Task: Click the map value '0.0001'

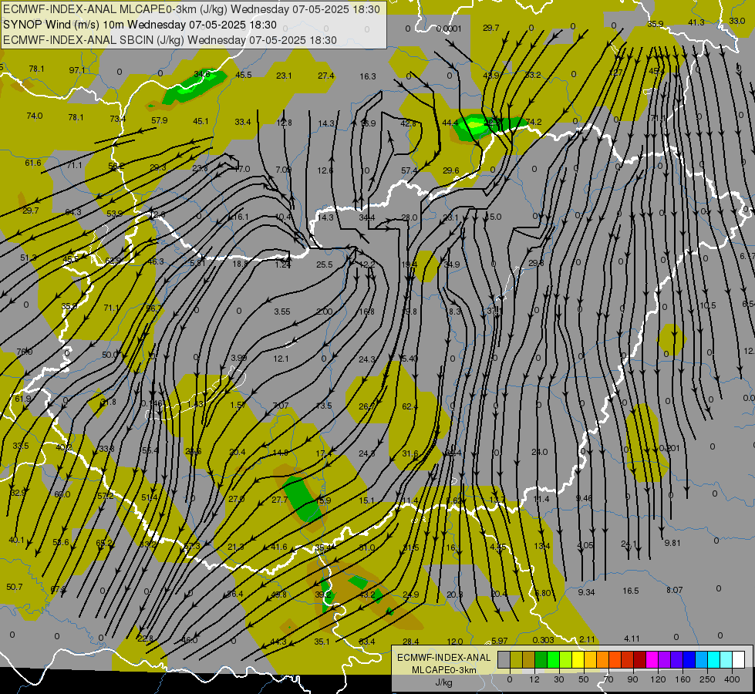Action: click(449, 29)
